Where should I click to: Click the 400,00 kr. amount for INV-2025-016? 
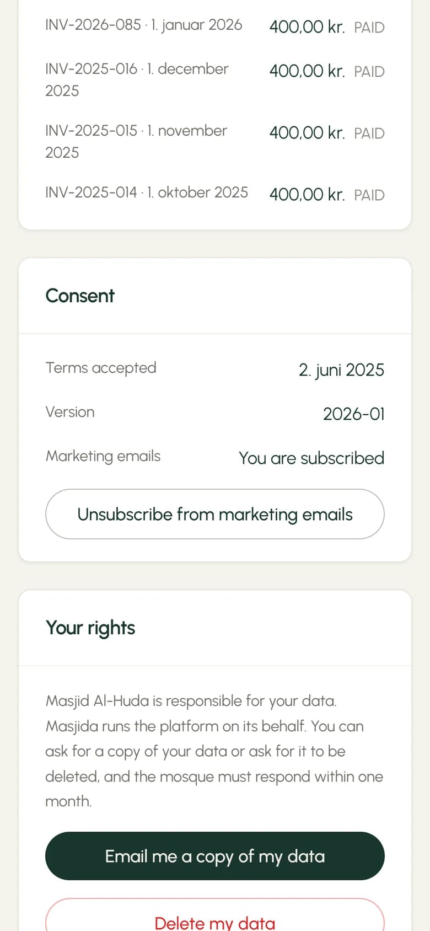pos(307,71)
